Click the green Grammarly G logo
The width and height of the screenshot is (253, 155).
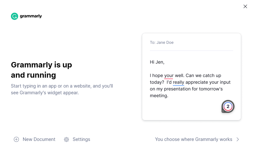click(14, 16)
